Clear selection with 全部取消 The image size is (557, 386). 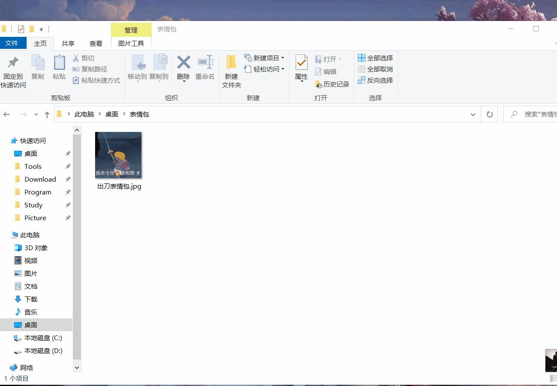point(375,69)
